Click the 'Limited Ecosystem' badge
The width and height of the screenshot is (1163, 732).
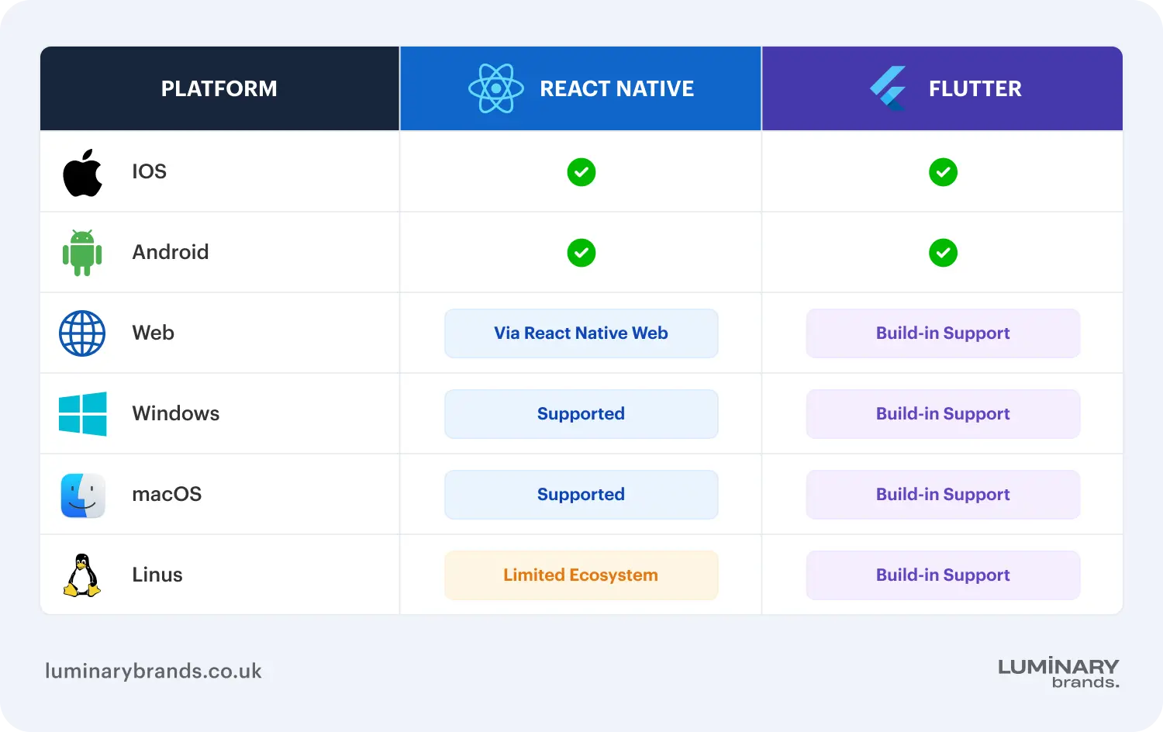[x=581, y=575]
